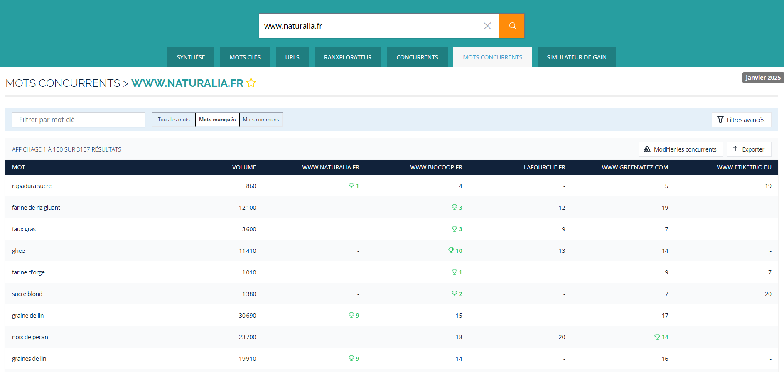Click the trophy icon in the farine d'orge row
The height and width of the screenshot is (372, 784).
[455, 272]
